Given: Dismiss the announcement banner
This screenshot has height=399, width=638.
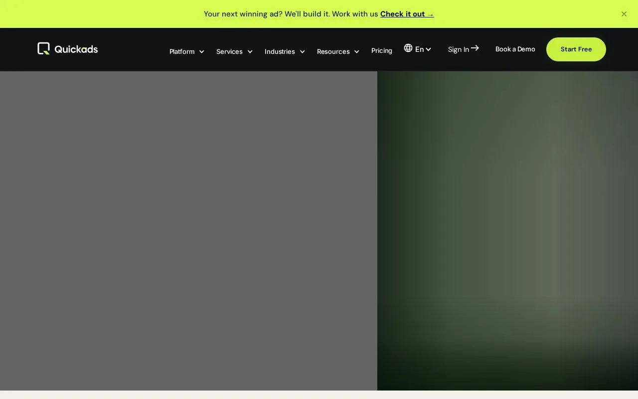Looking at the screenshot, I should (624, 14).
